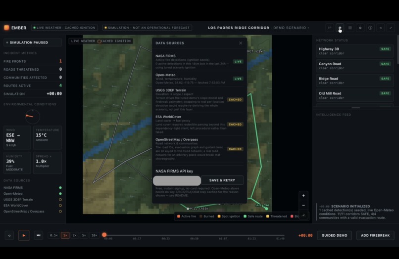The height and width of the screenshot is (259, 399).
Task: Click the orange timeline scrubber handle
Action: click(x=104, y=235)
